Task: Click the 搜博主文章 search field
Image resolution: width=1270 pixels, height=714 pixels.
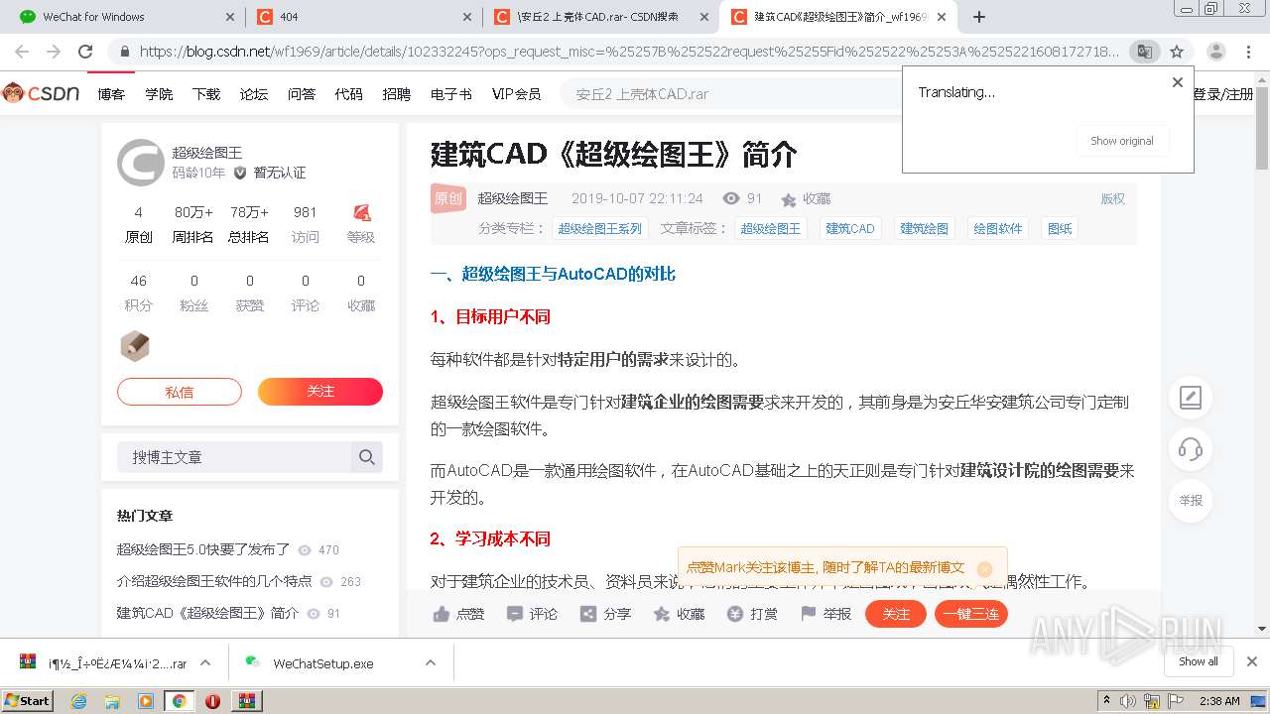Action: click(234, 457)
